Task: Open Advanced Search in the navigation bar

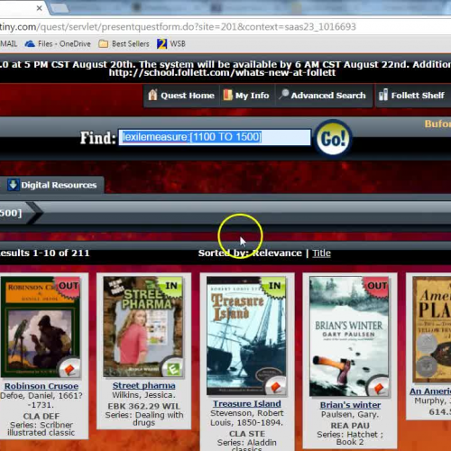Action: [322, 96]
